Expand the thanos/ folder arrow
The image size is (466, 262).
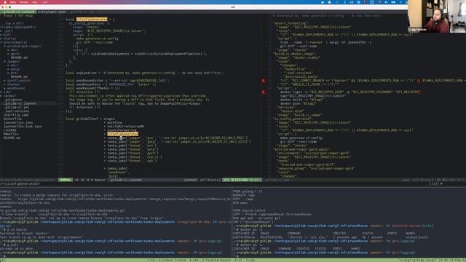click(x=5, y=84)
